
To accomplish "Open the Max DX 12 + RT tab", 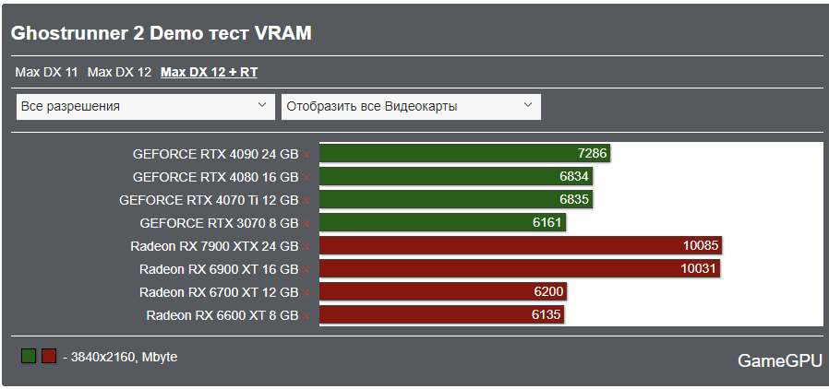I will coord(209,72).
